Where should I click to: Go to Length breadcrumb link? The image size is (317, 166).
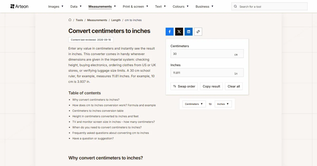(x=116, y=20)
